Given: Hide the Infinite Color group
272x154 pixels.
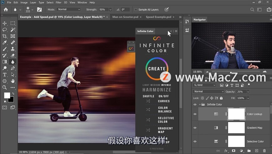Looking at the screenshot, I should (195, 105).
